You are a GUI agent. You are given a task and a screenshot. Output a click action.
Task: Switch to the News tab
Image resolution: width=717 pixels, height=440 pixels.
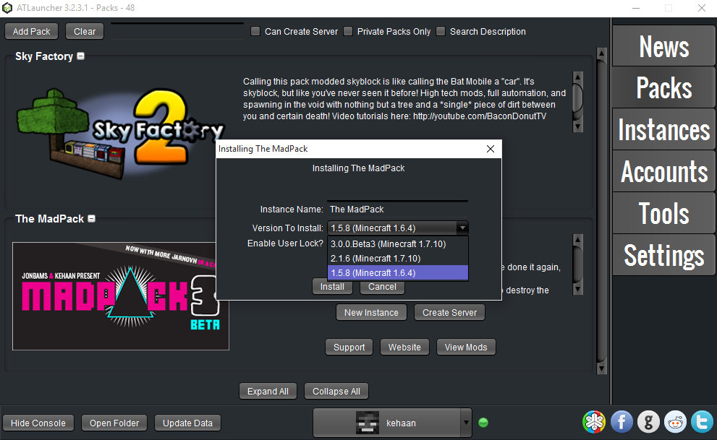[663, 46]
